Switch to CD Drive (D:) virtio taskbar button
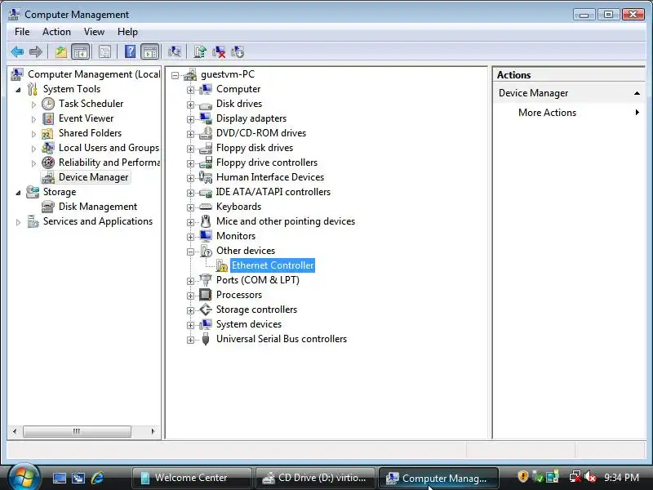 315,478
